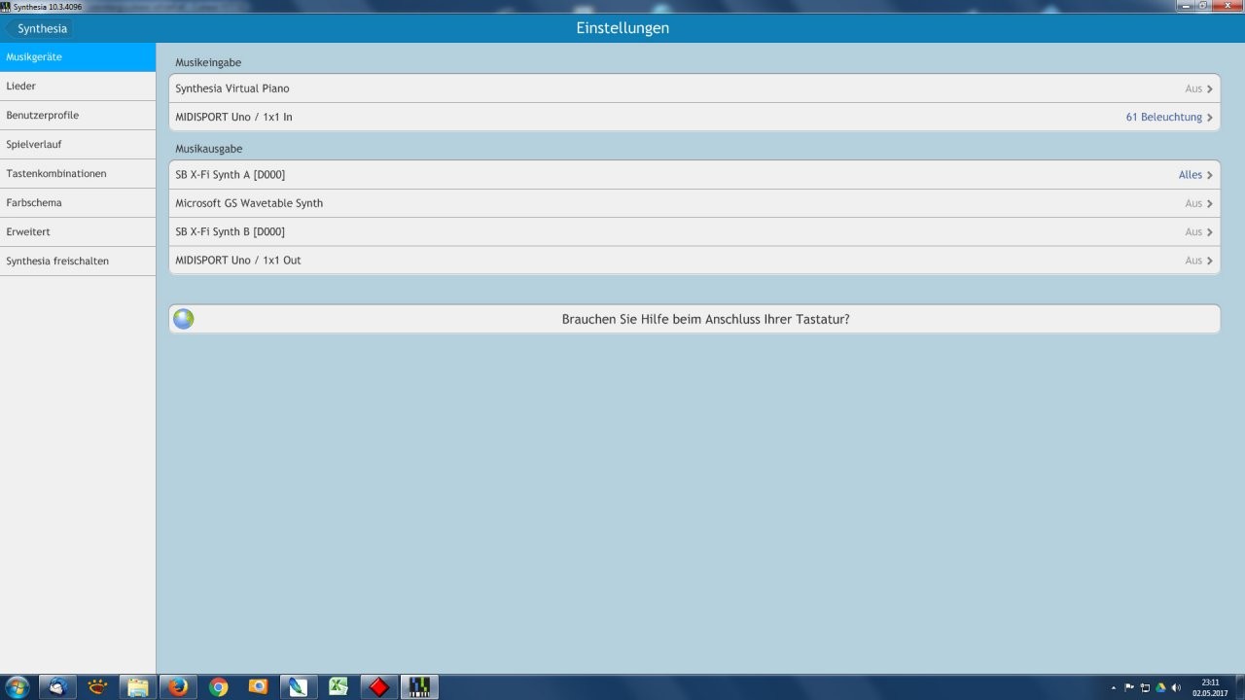The height and width of the screenshot is (700, 1245).
Task: Open the taskbar clock showing 23:11
Action: pos(1210,687)
